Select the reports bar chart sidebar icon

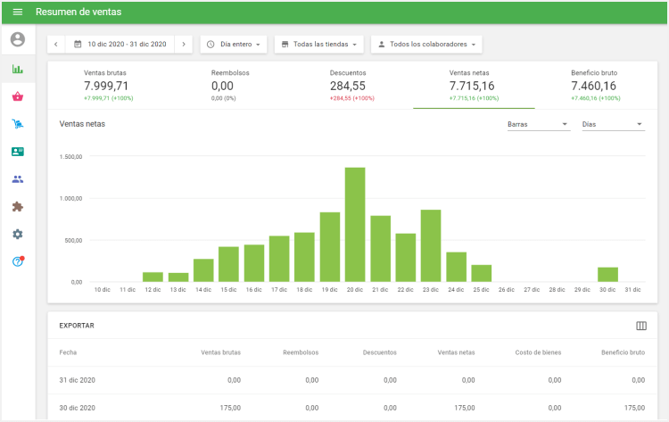(18, 69)
